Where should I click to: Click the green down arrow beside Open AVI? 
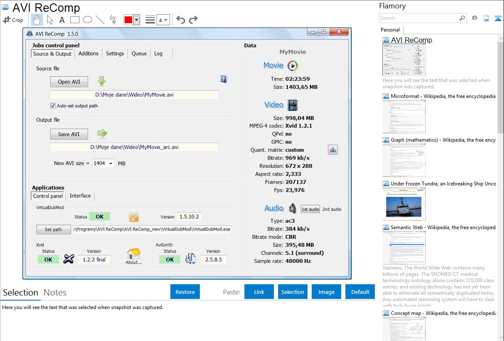tap(101, 81)
